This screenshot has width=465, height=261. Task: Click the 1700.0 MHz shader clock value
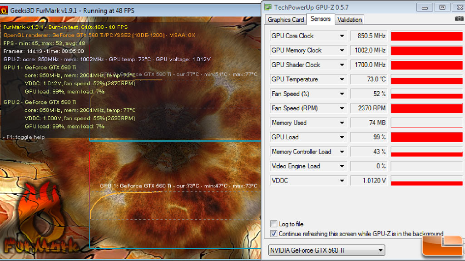[369, 65]
